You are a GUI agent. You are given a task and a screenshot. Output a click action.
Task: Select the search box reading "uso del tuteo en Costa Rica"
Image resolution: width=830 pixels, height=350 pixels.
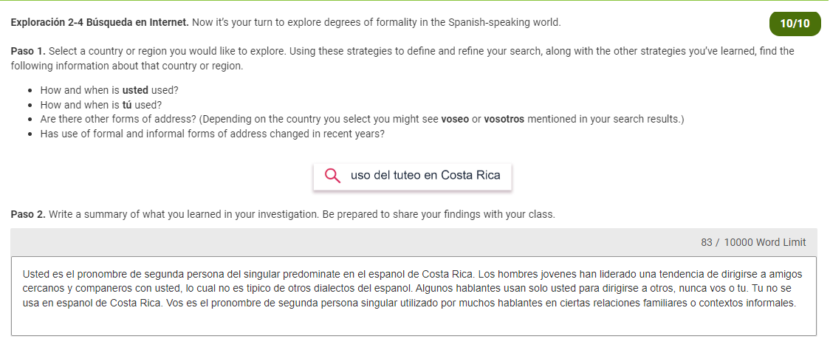(412, 176)
